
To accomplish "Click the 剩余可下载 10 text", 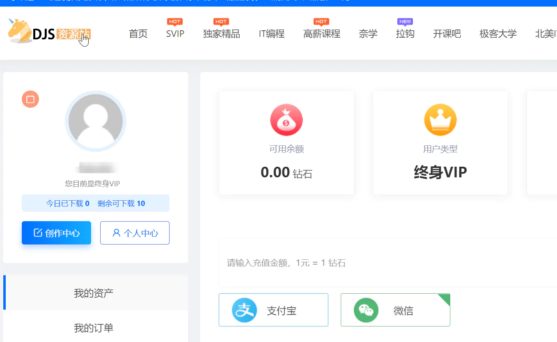I will tap(121, 204).
